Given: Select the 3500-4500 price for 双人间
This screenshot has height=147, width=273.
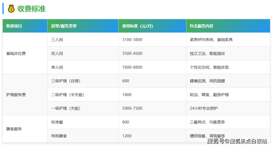Looking at the screenshot, I should point(132,54).
